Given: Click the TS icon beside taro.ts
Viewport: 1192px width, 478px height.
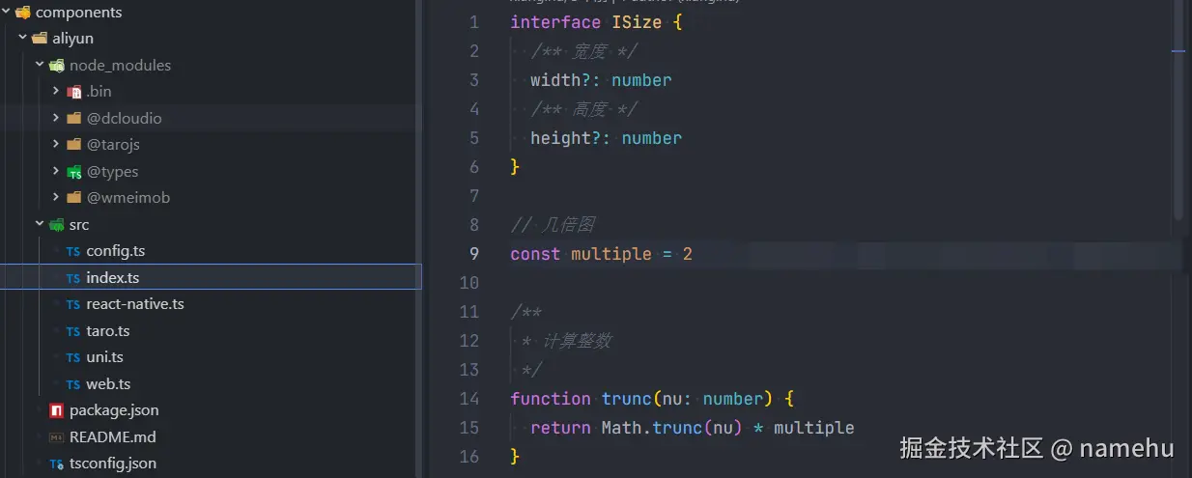Looking at the screenshot, I should pos(73,331).
